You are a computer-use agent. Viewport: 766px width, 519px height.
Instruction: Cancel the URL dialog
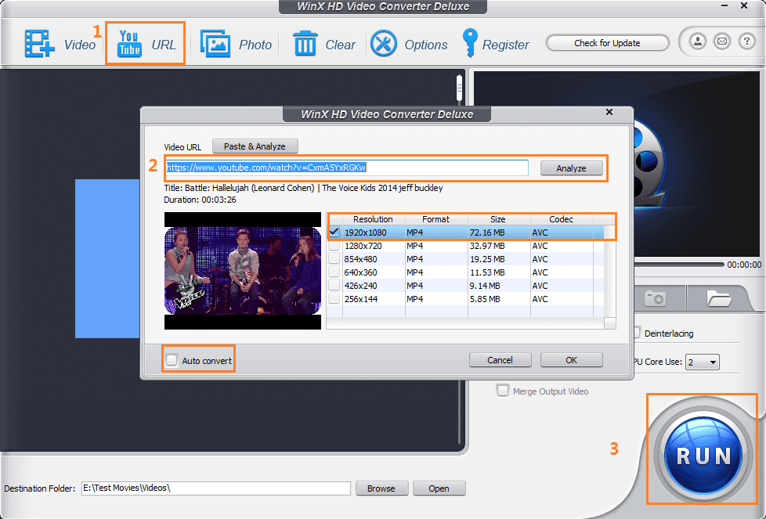[x=500, y=360]
